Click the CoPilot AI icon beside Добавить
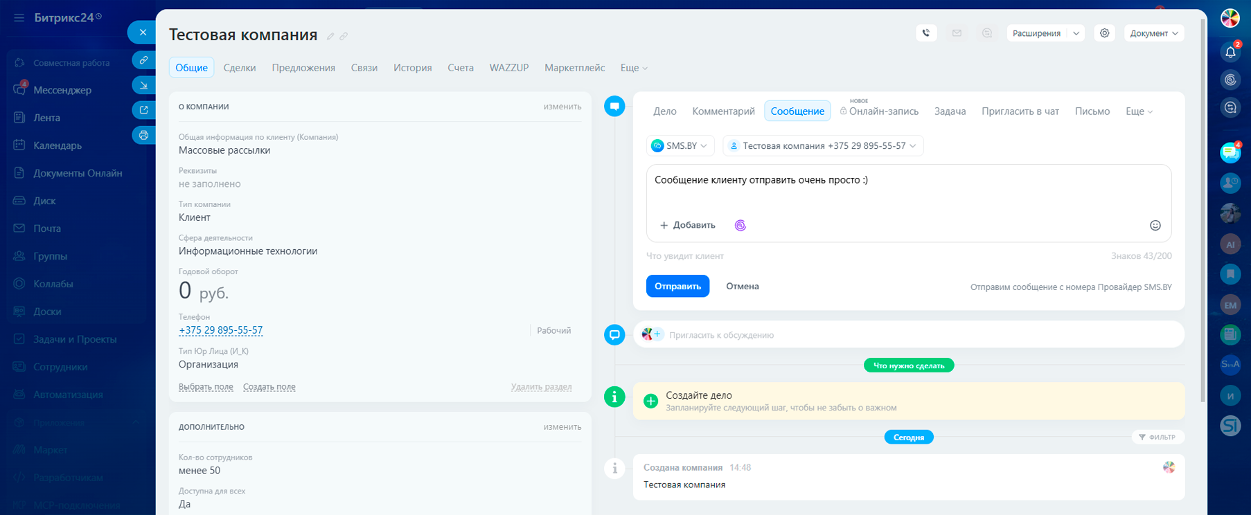The width and height of the screenshot is (1251, 515). pos(740,226)
